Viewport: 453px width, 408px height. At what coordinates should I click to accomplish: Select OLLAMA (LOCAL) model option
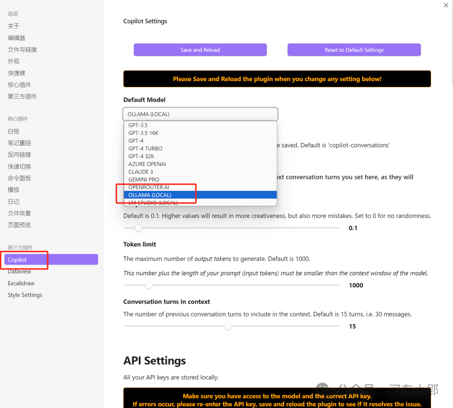click(150, 195)
